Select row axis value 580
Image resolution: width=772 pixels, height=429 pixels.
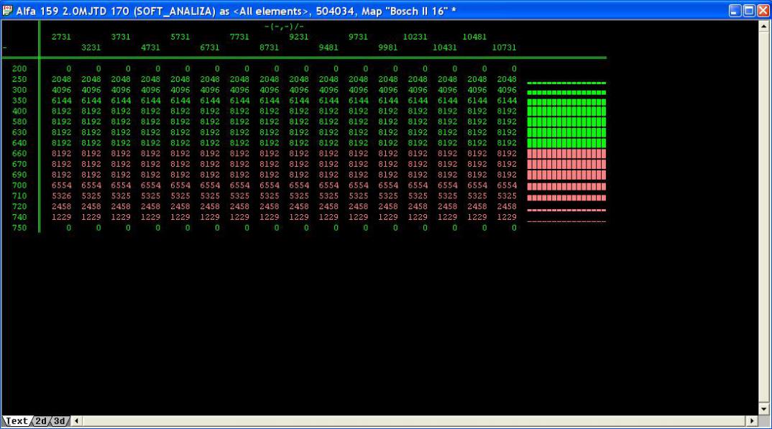[19, 122]
